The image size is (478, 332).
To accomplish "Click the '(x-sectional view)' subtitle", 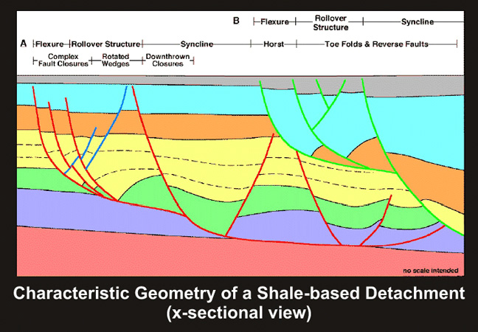I will 239,314.
